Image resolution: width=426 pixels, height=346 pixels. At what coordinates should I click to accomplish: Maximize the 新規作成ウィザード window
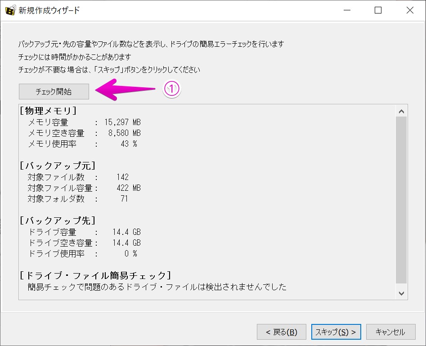tap(378, 10)
